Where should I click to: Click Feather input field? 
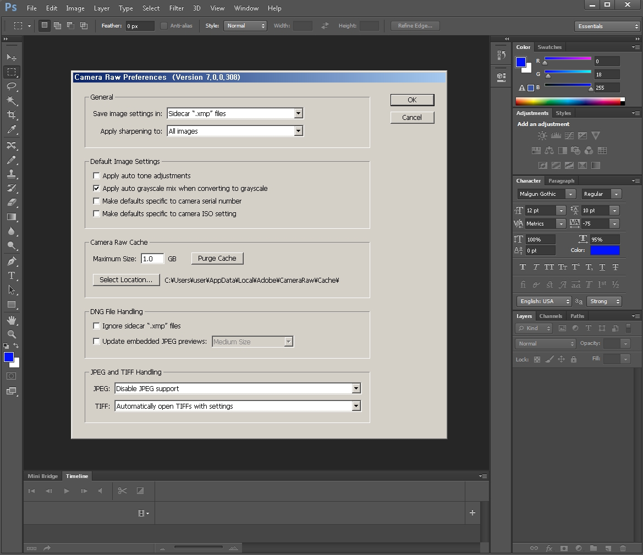[140, 26]
